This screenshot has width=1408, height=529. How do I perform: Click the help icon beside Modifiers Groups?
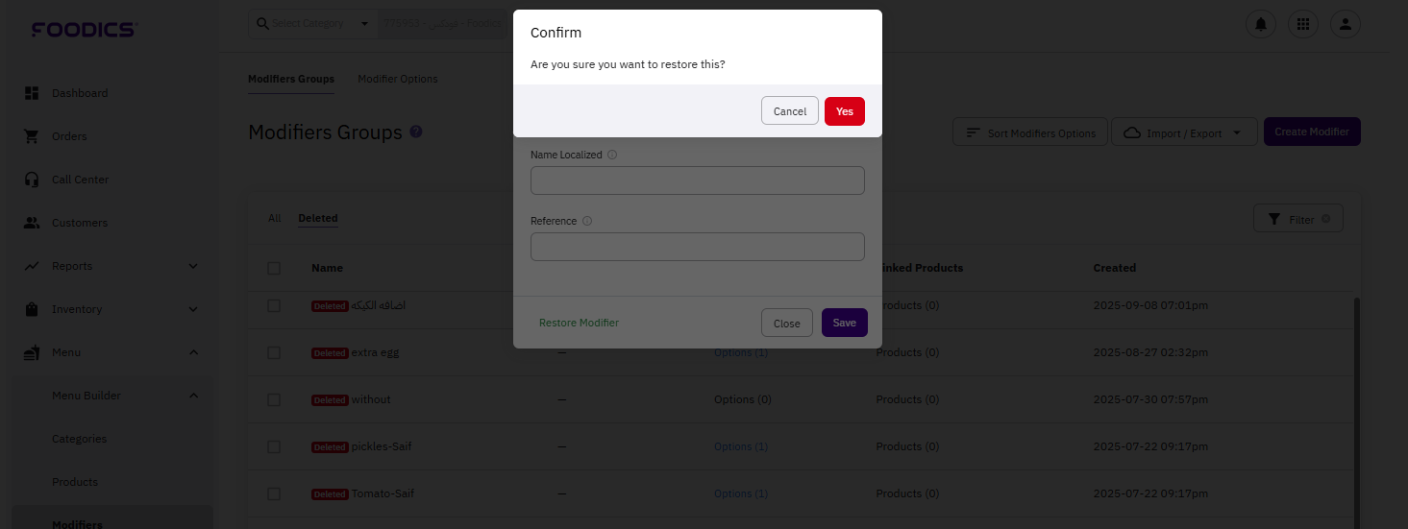coord(416,132)
